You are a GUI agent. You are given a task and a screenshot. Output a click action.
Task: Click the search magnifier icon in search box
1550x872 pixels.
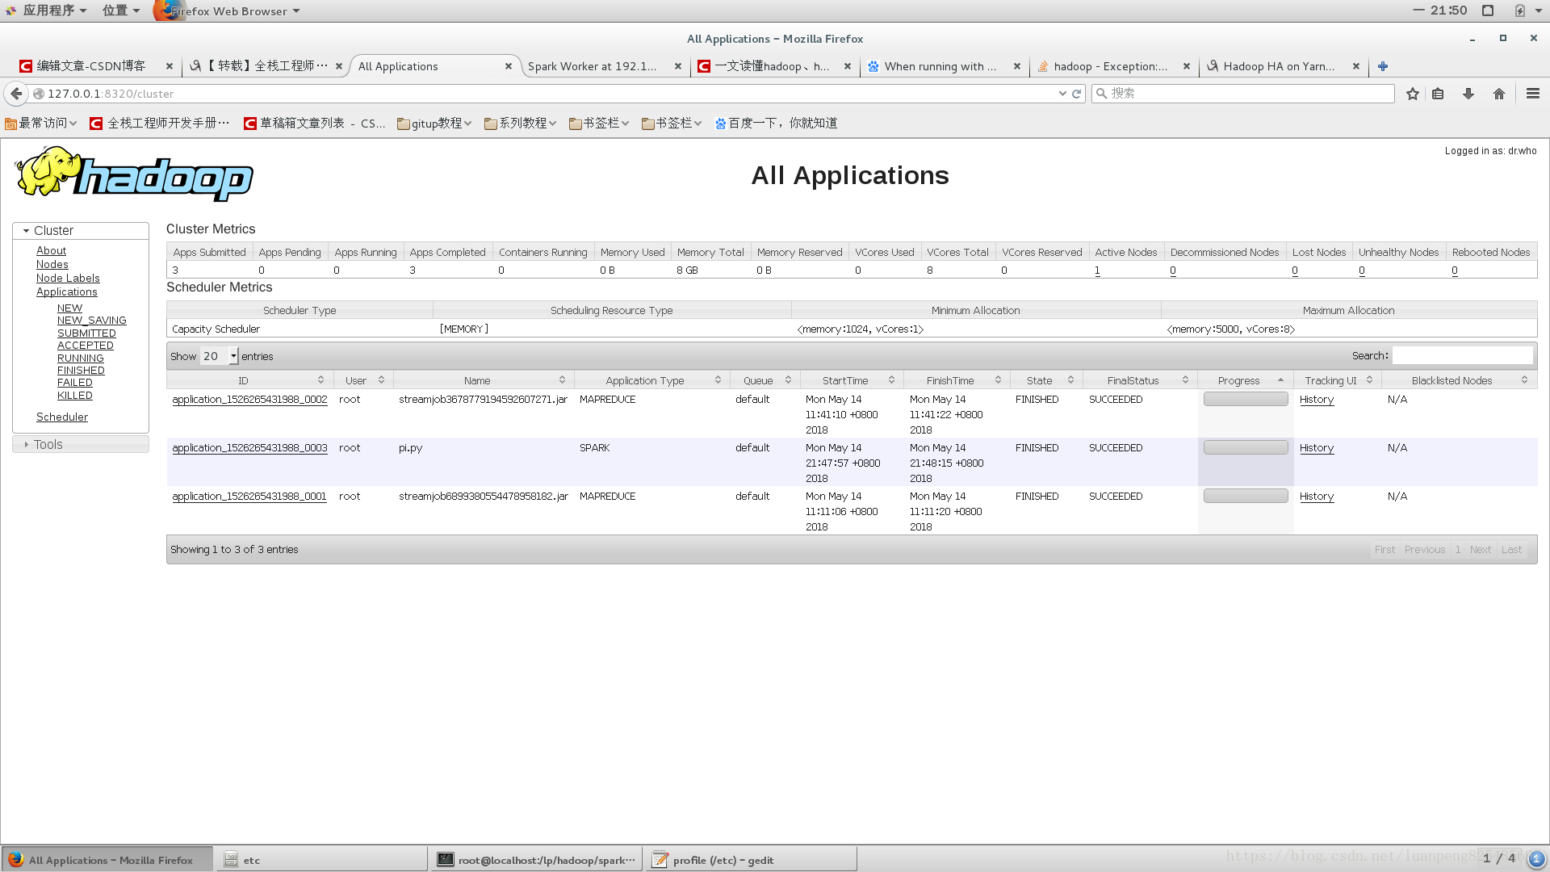click(x=1102, y=94)
